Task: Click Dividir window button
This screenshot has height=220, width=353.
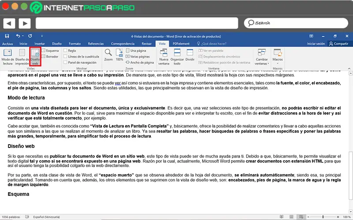Action: click(190, 55)
